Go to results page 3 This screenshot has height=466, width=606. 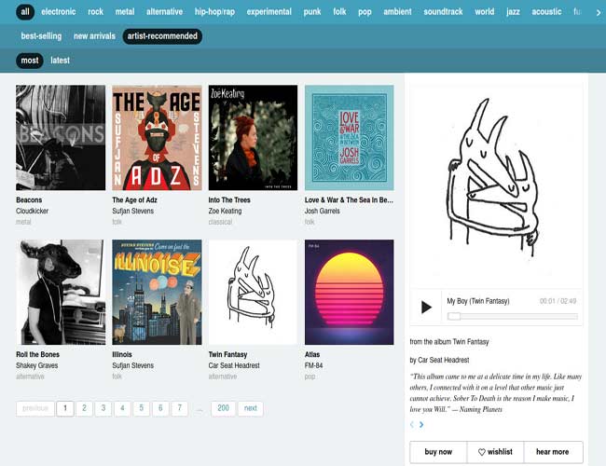pos(103,408)
